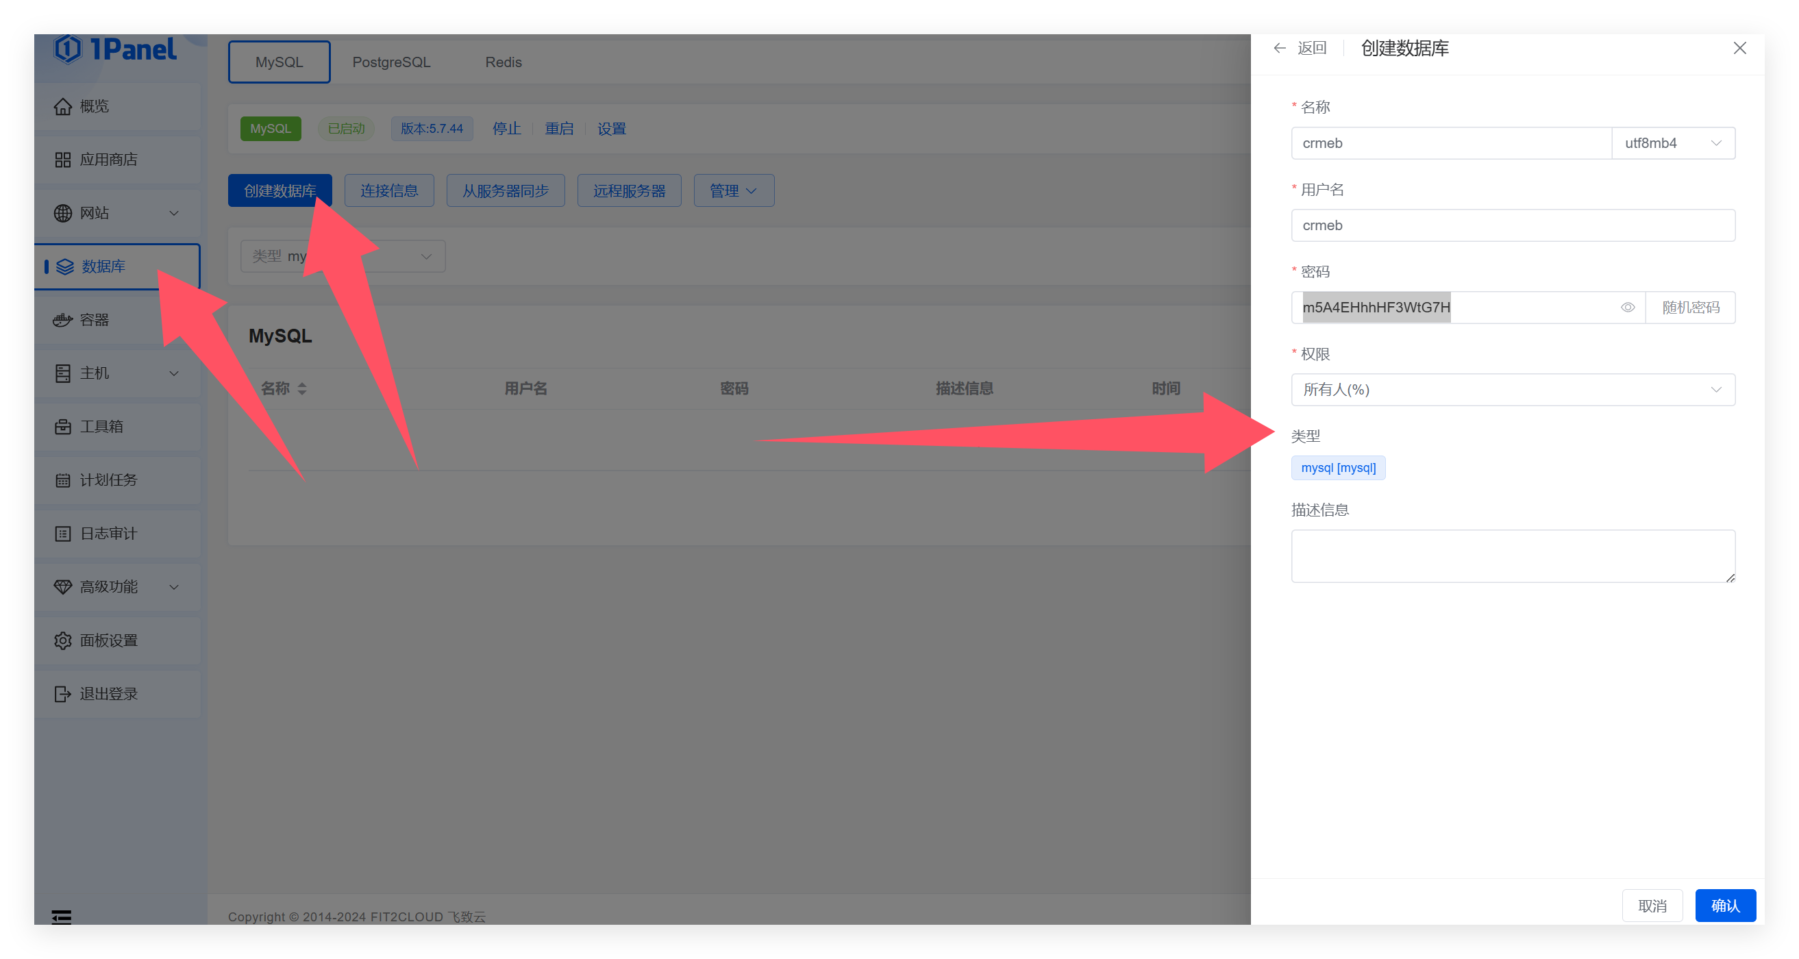Click the 时间 column header
This screenshot has width=1799, height=959.
click(1165, 389)
